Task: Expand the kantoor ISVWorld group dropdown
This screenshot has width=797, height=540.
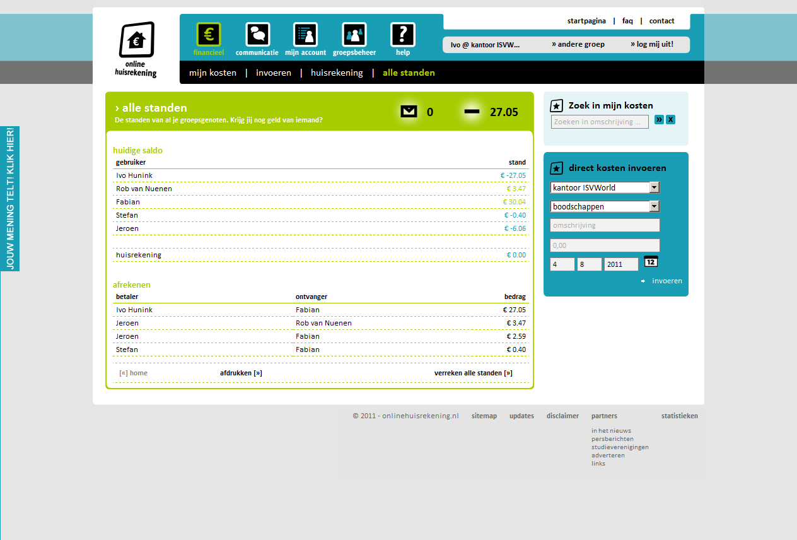Action: coord(654,187)
